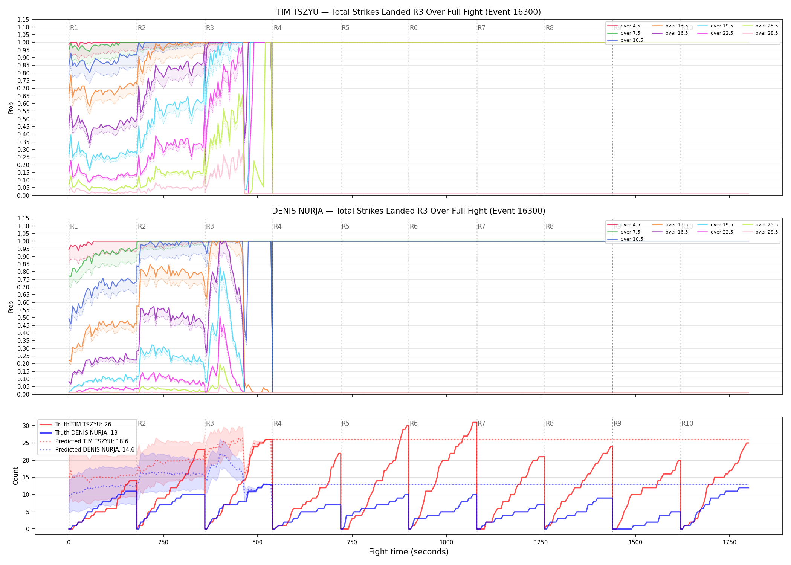Screen dimensions: 791x565
Task: Click the R10 round marker in bottom chart
Action: click(x=687, y=423)
